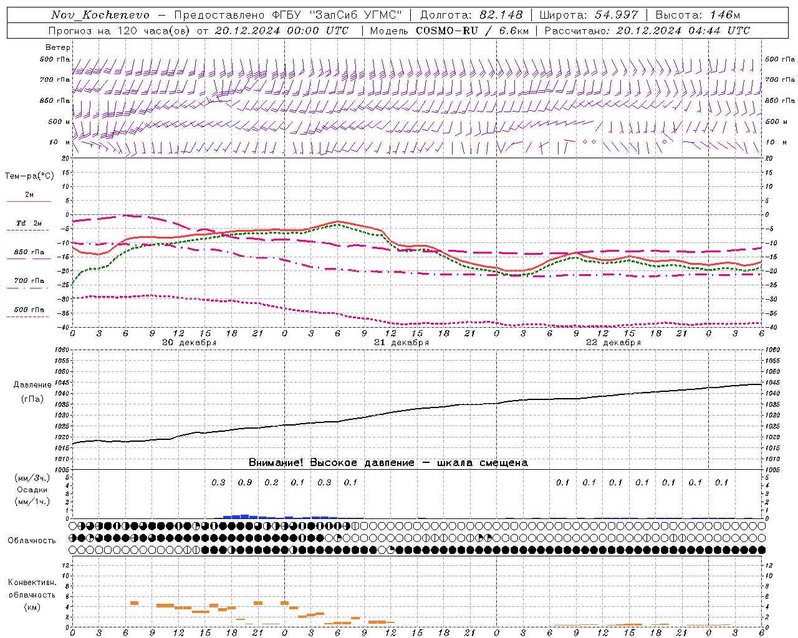Screen dimensions: 798x638
Task: Click the Nov_Kochenevo station title
Action: click(x=100, y=15)
